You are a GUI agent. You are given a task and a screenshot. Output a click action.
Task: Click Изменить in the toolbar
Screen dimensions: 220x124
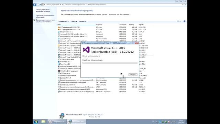pos(82,21)
